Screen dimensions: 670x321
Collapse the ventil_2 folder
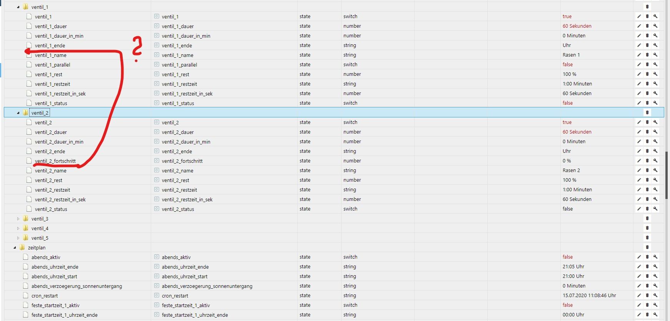18,113
